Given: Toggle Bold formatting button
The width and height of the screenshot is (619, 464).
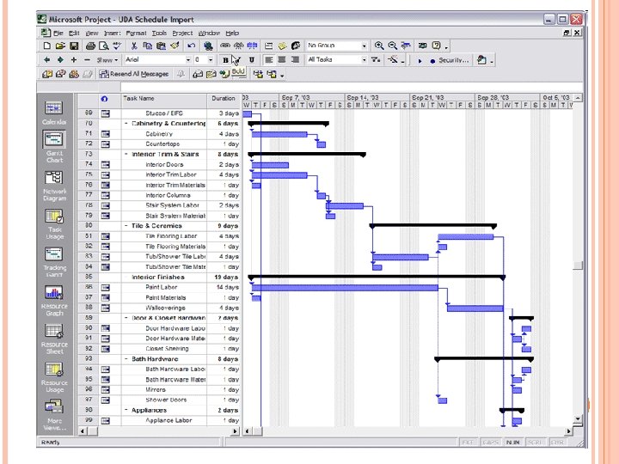Looking at the screenshot, I should [x=225, y=60].
